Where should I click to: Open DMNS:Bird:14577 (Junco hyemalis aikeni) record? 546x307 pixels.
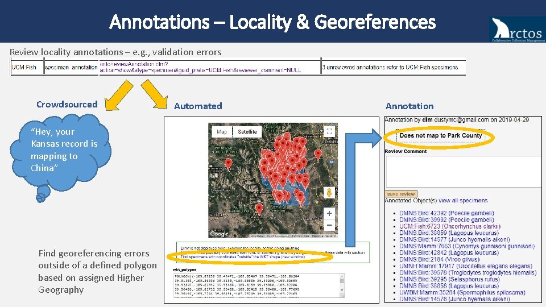tap(454, 239)
